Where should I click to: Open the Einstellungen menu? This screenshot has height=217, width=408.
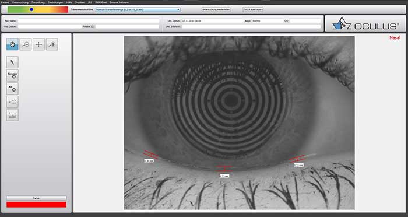(55, 2)
